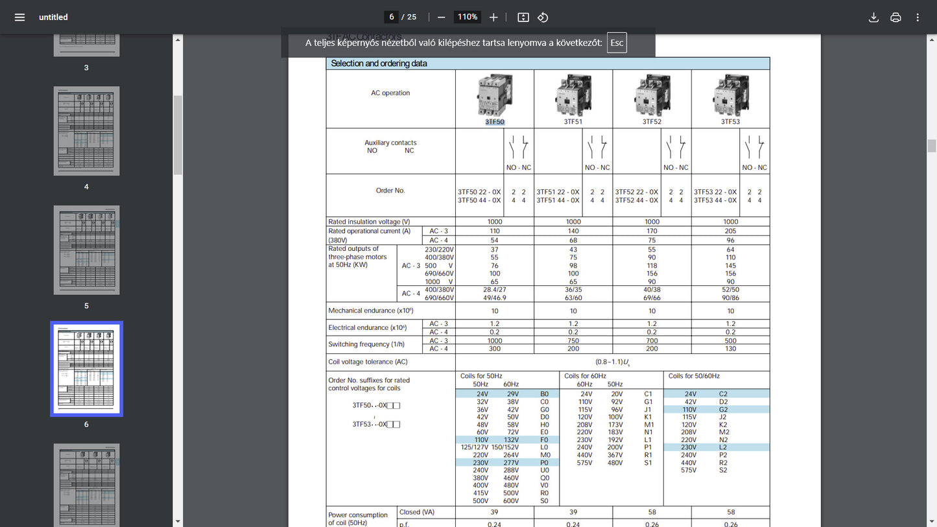Print the document
This screenshot has width=937, height=527.
895,18
